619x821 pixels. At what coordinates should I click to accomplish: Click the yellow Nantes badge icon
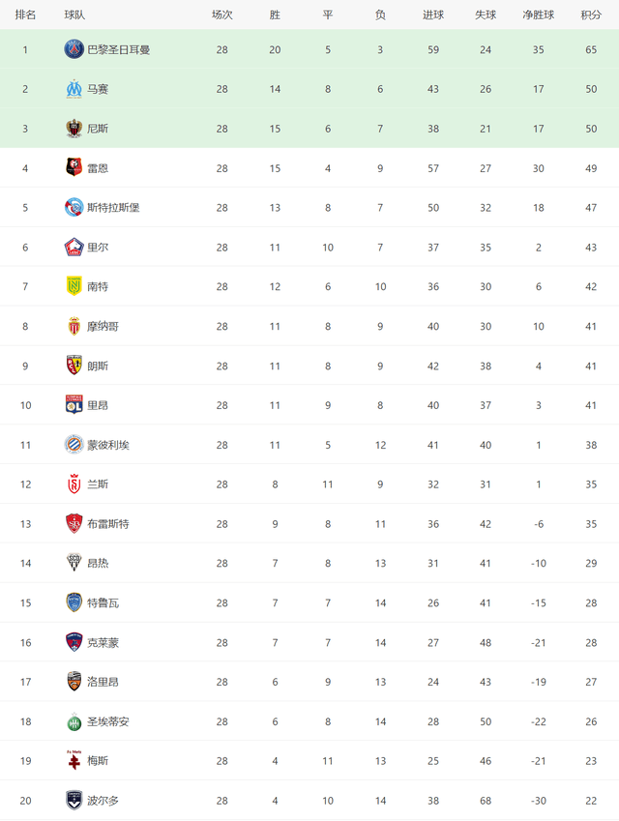coord(74,286)
